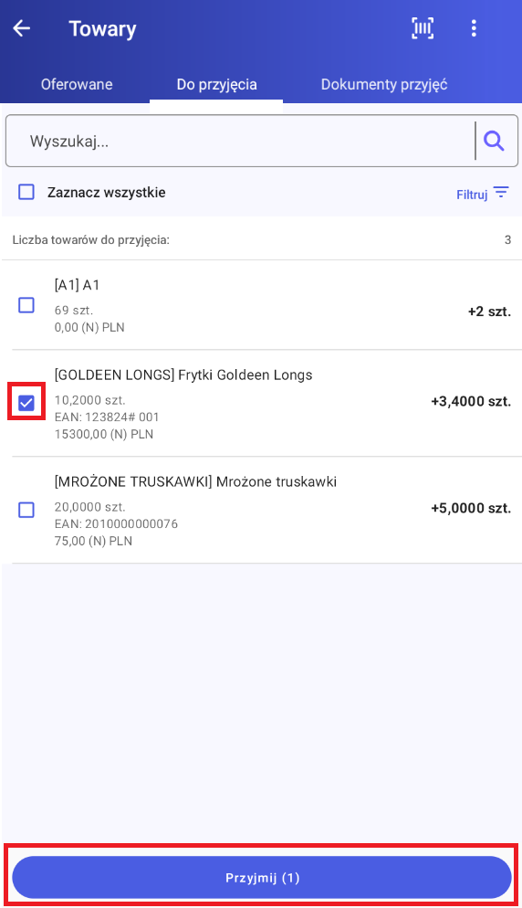This screenshot has height=908, width=522.
Task: Tap the +5,0000 szt. quantity
Action: pos(471,509)
